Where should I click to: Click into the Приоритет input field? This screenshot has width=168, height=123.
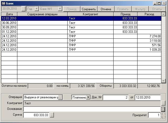tap(154, 115)
